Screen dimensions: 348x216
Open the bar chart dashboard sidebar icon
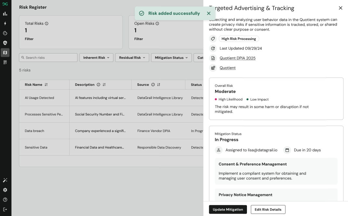pos(5,14)
